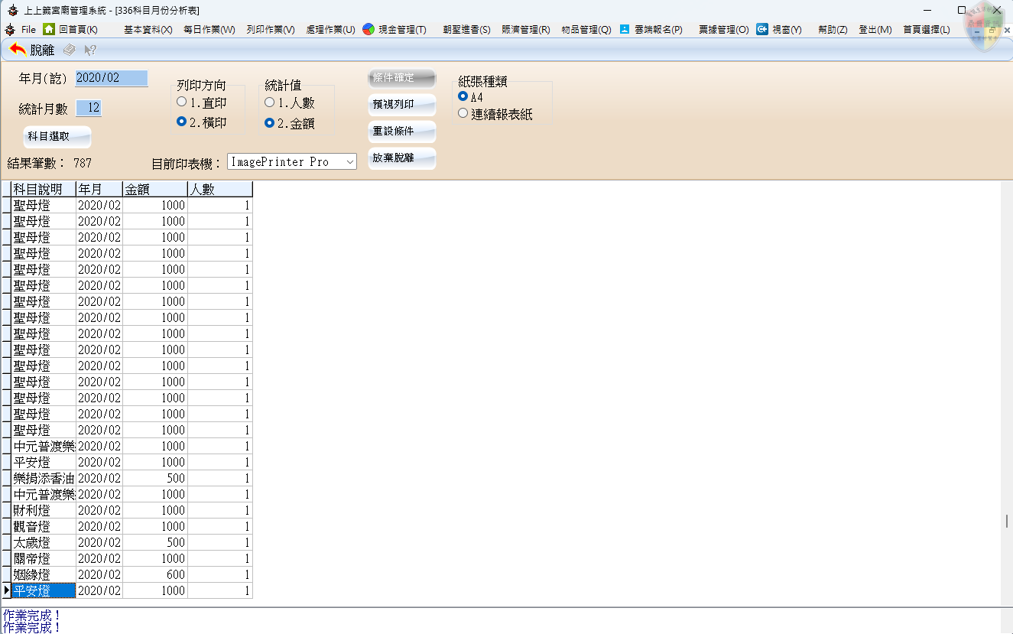1013x634 pixels.
Task: Click the blue person icon beside 雲端報名
Action: pos(625,29)
